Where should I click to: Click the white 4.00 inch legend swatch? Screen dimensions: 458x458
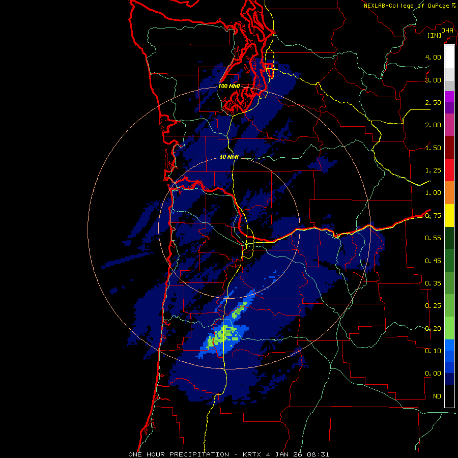click(x=449, y=57)
